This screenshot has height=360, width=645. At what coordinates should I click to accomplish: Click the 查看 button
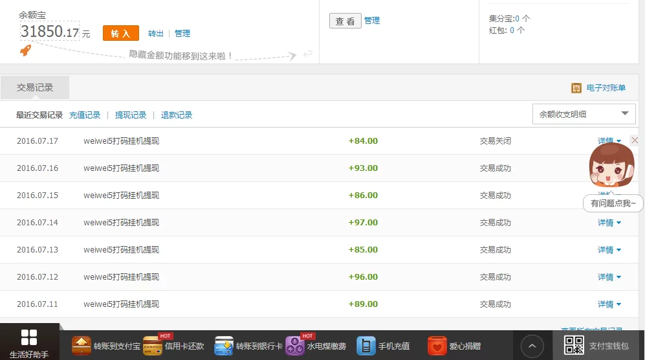tap(345, 21)
